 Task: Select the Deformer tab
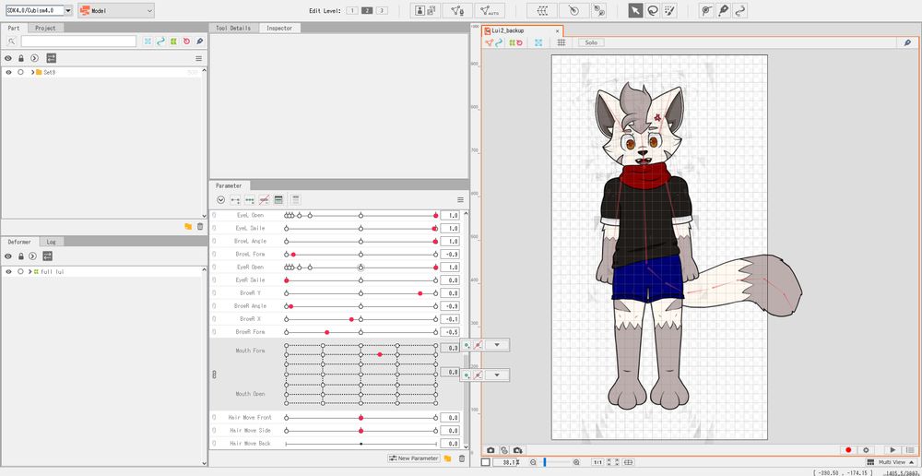(x=18, y=242)
